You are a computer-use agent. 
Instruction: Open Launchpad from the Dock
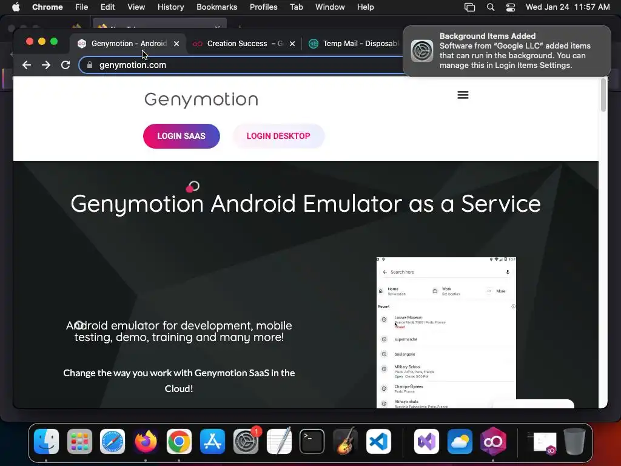pos(79,441)
